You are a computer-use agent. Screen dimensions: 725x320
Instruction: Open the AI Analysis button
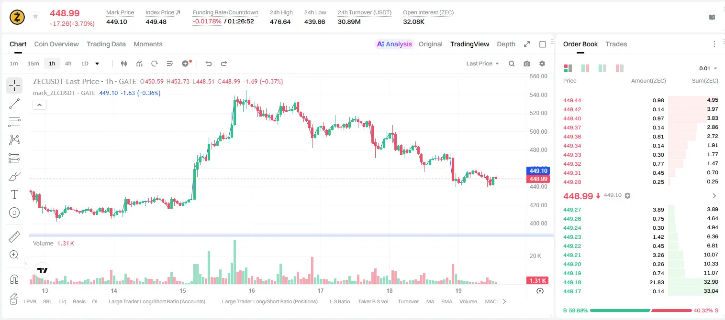coord(394,44)
